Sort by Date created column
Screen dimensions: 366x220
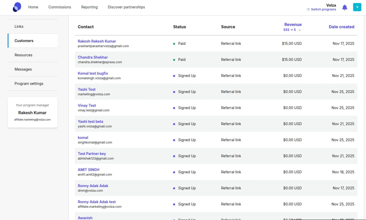[x=341, y=27]
